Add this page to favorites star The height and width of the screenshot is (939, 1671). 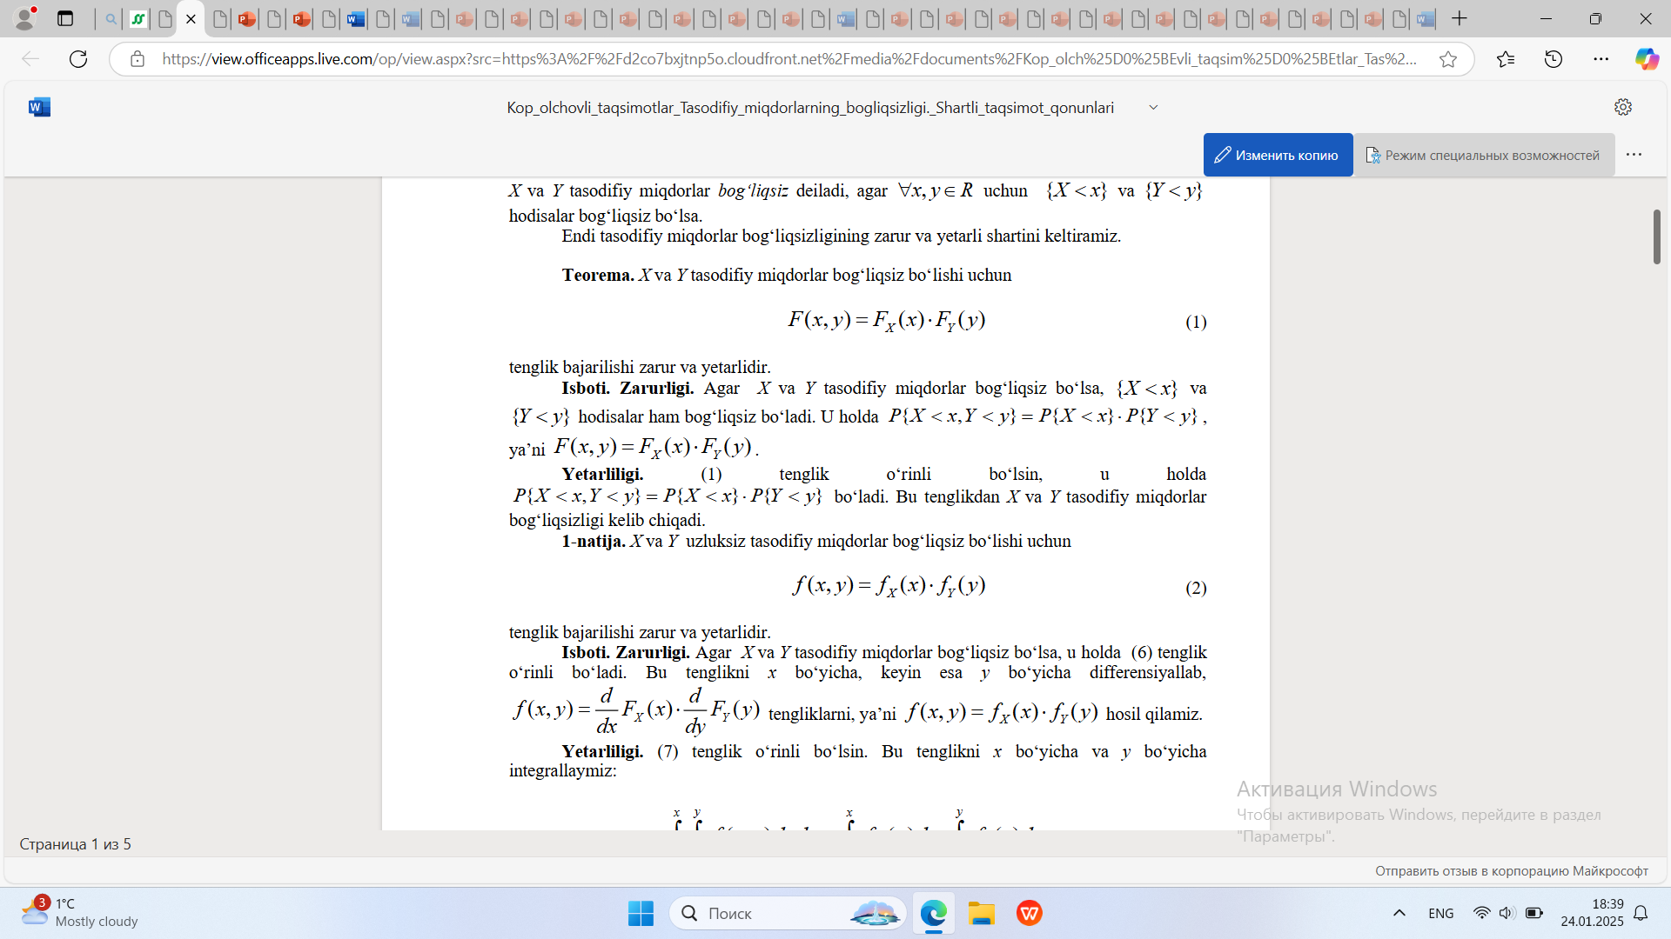click(1448, 59)
